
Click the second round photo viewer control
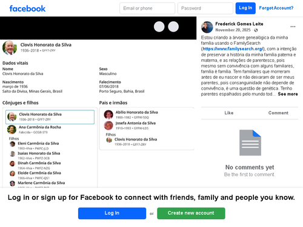[173, 27]
